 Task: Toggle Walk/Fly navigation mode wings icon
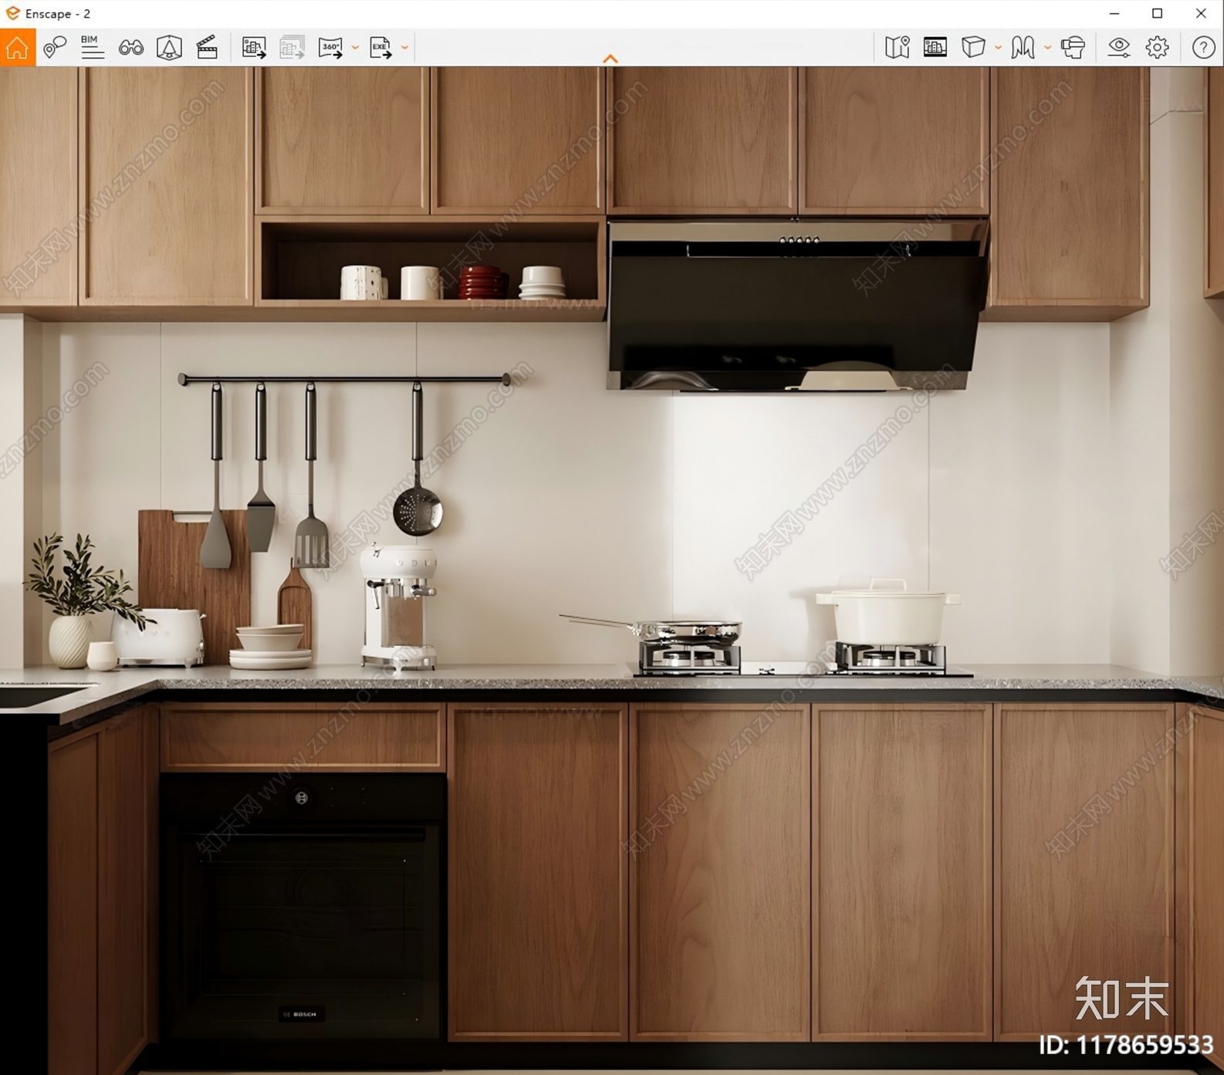(1023, 47)
